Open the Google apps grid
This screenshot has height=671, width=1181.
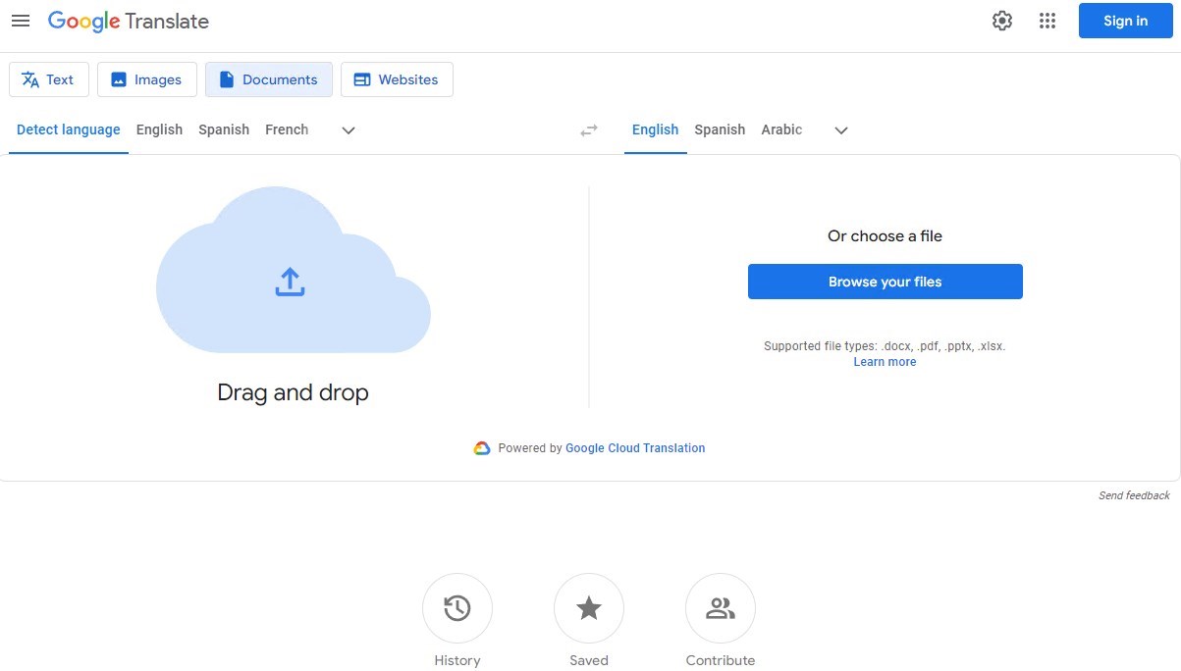pos(1047,21)
